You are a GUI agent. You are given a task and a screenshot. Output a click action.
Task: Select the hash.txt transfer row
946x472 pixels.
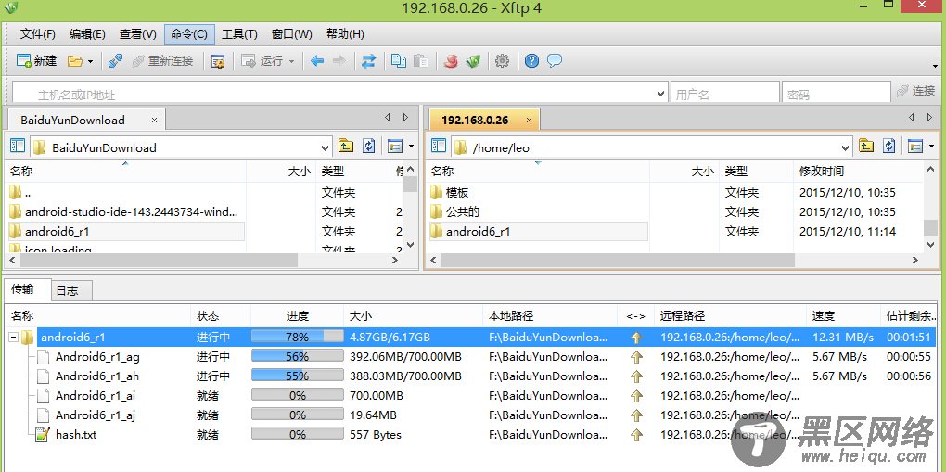[470, 435]
